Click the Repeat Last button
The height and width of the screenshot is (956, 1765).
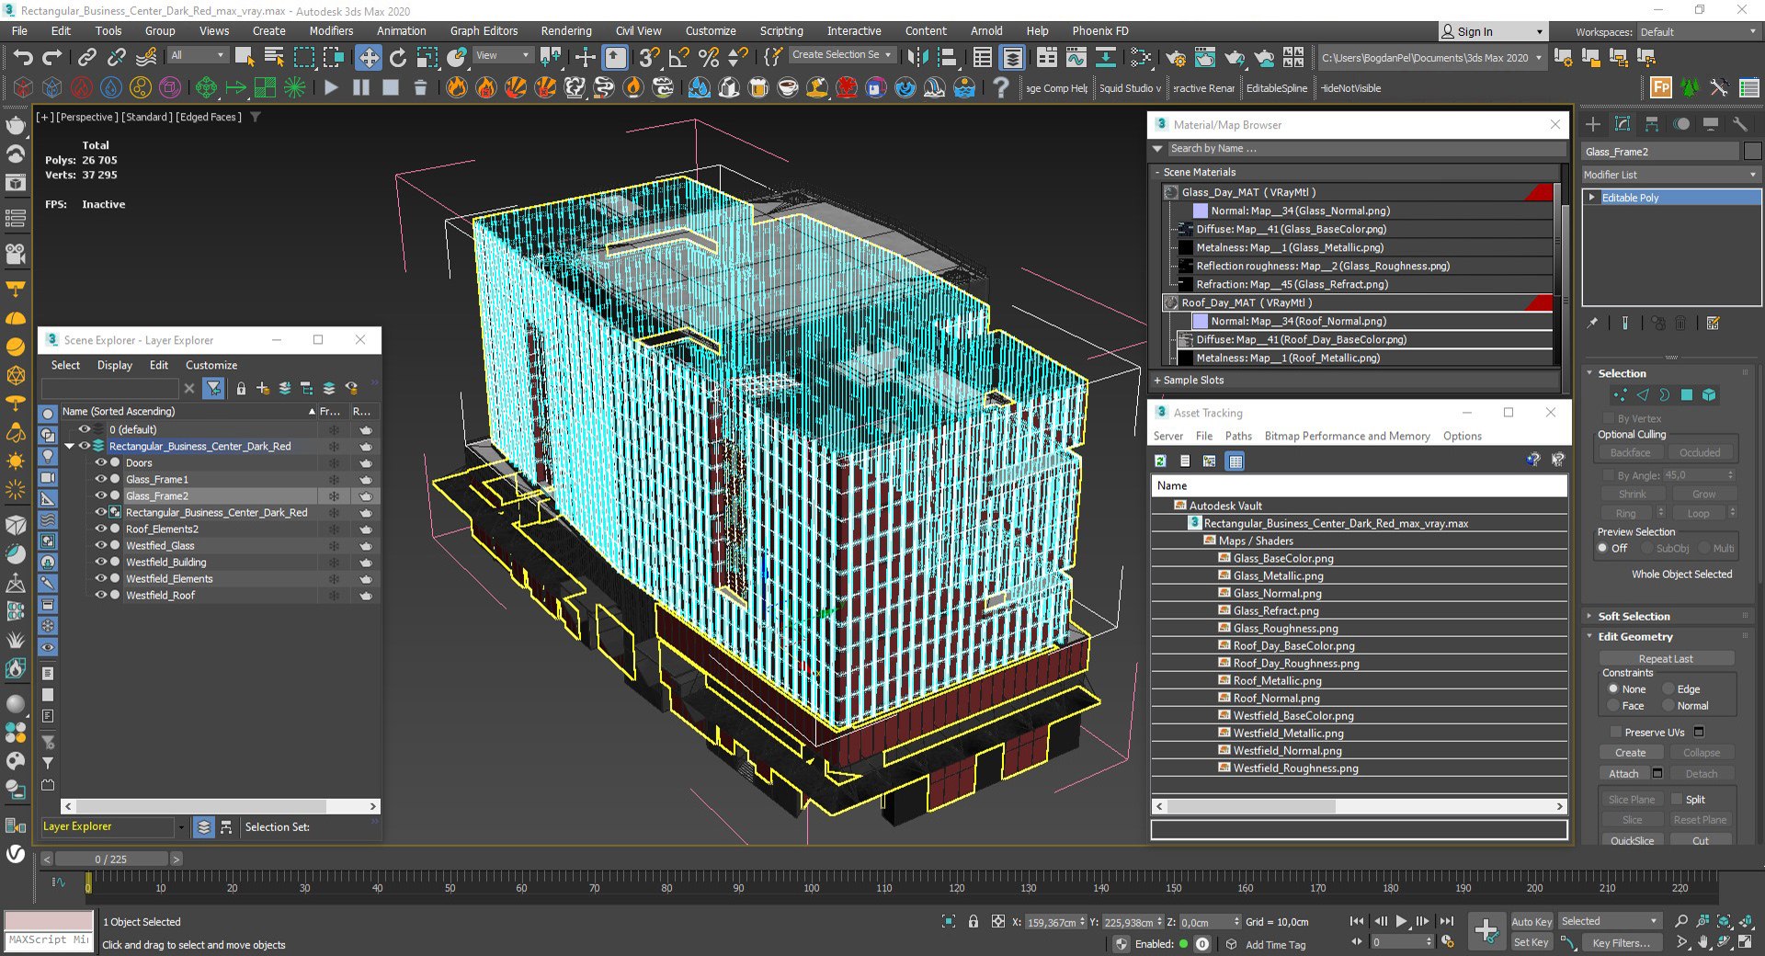click(1666, 658)
